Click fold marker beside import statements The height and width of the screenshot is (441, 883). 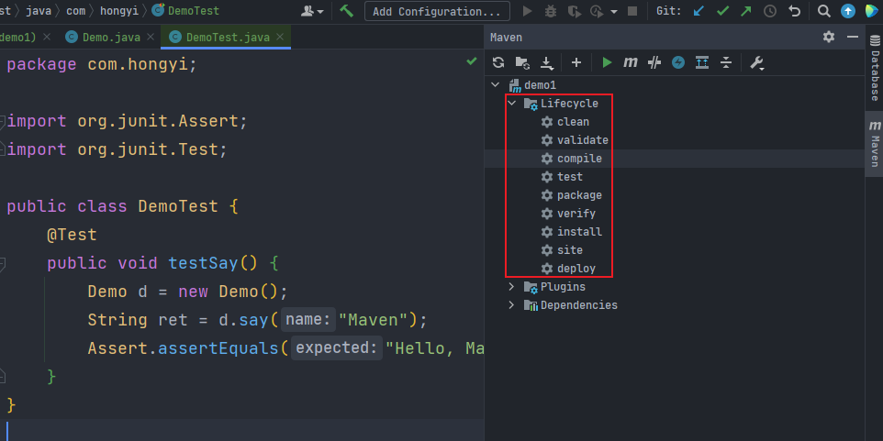2,120
